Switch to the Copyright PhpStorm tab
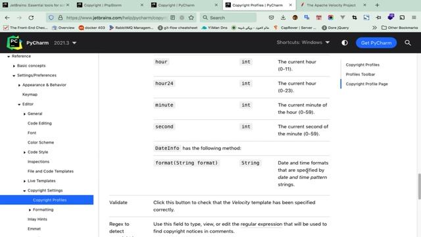The width and height of the screenshot is (421, 237). [110, 5]
